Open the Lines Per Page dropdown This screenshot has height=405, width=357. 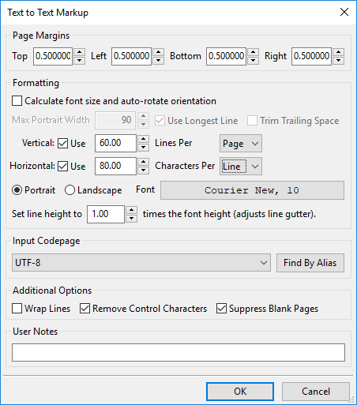coord(241,144)
